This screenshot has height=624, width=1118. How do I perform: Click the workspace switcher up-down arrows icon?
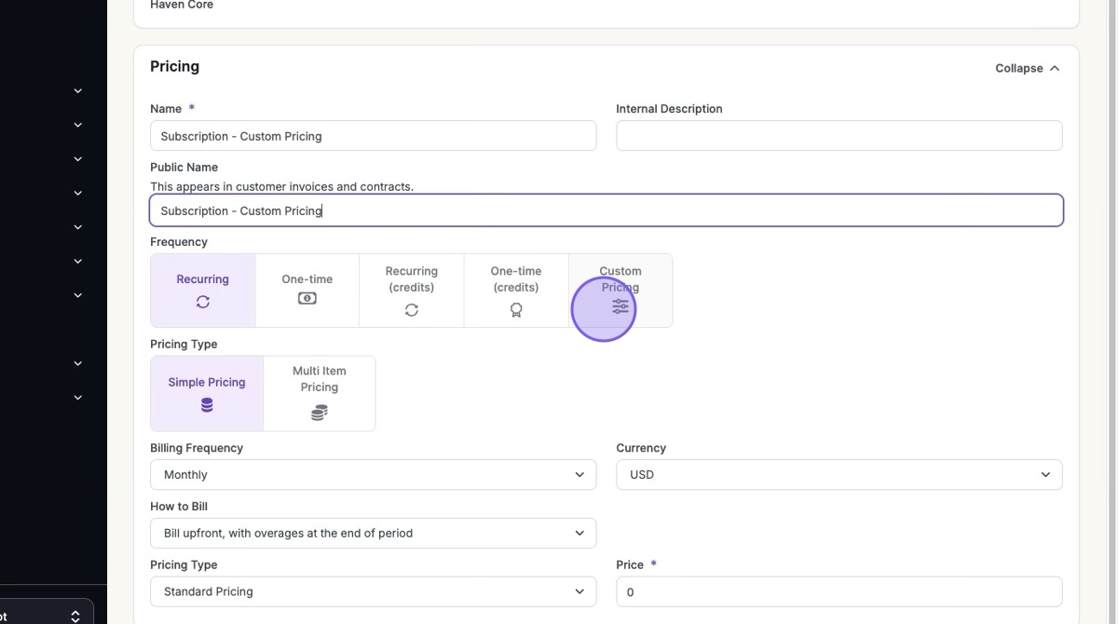(75, 616)
